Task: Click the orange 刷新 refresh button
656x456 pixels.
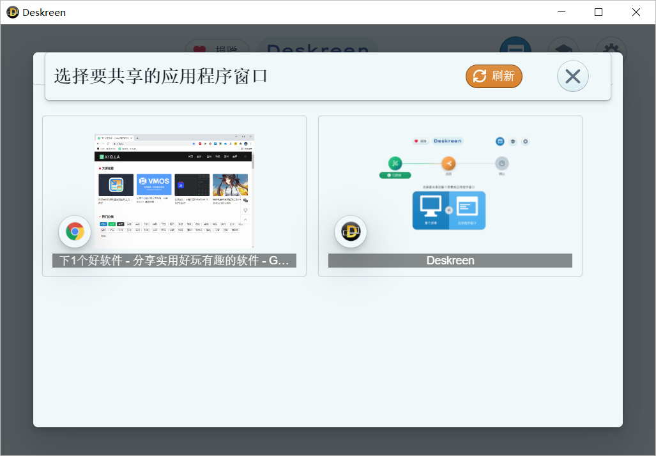Action: 494,76
